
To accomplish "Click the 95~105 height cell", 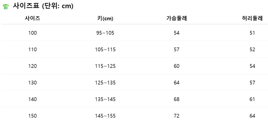I will pyautogui.click(x=105, y=33).
